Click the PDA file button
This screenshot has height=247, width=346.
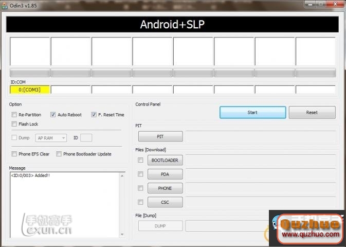(165, 174)
